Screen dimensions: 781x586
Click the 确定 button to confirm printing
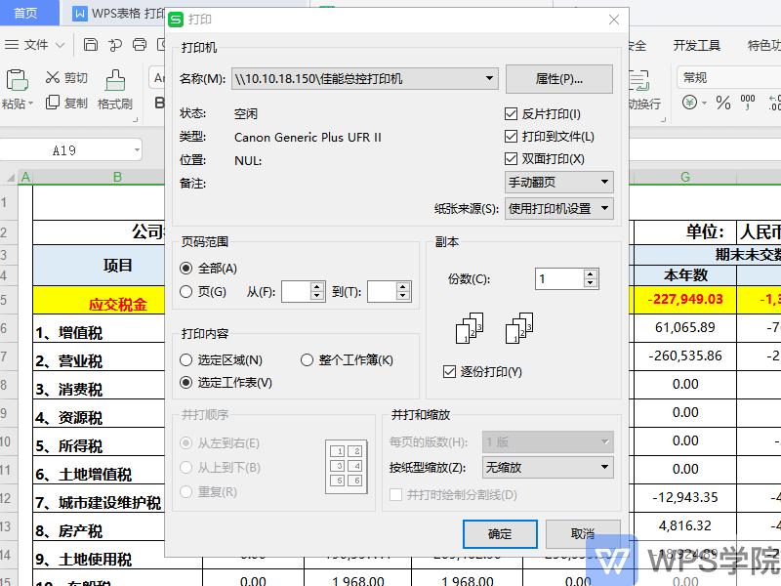[x=500, y=534]
